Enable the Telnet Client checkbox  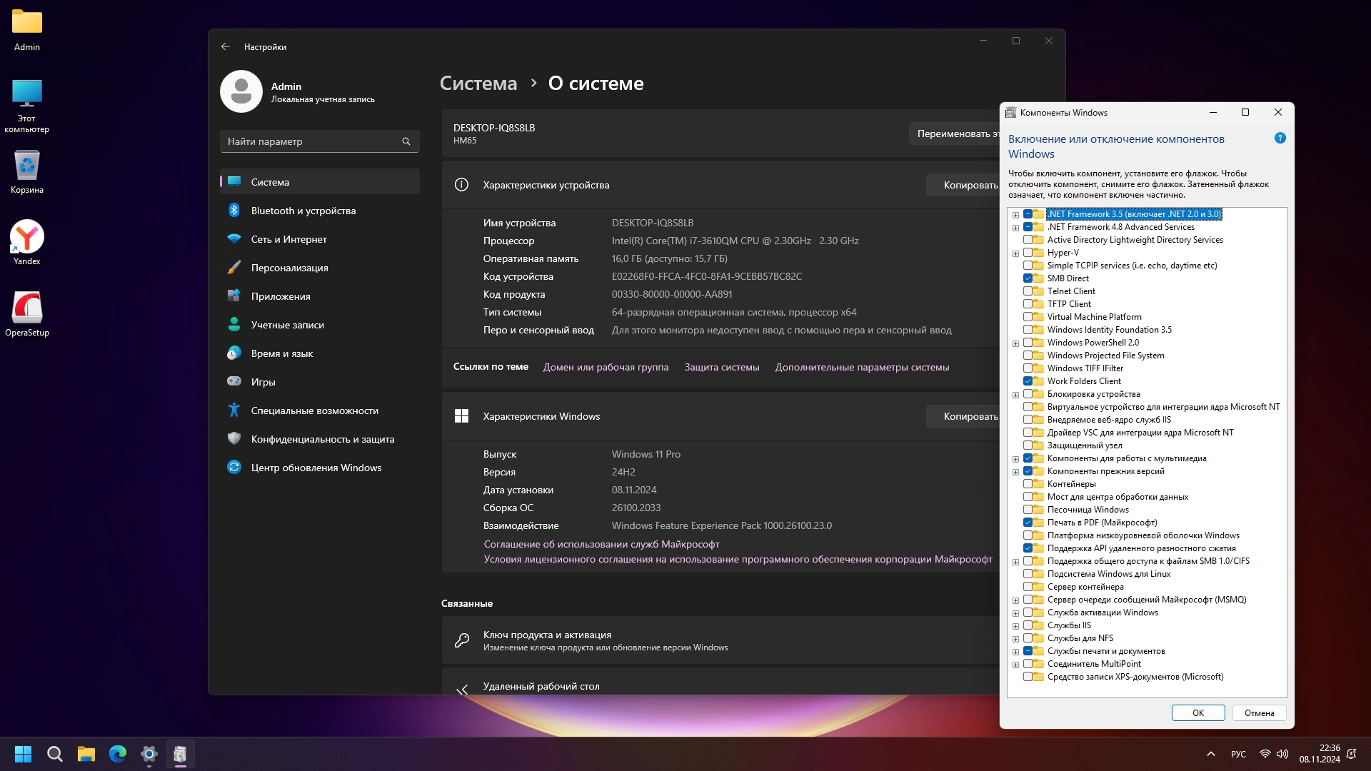(1028, 291)
